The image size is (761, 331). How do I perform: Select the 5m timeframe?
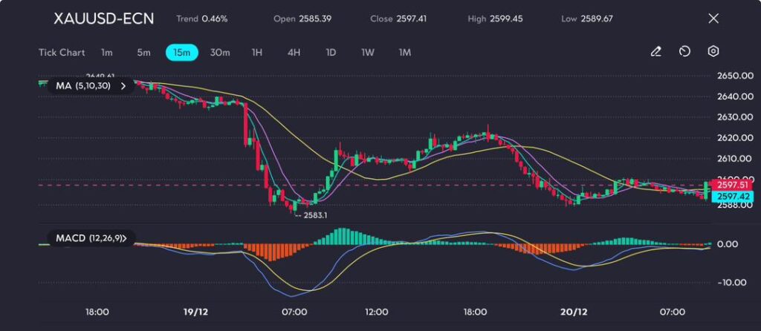point(143,53)
